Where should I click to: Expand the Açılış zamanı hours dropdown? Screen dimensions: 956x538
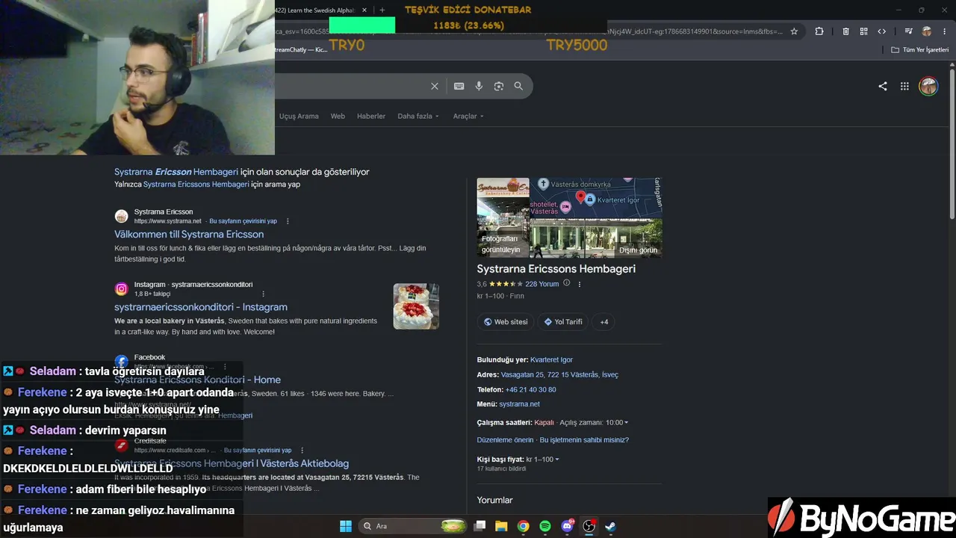coord(594,422)
